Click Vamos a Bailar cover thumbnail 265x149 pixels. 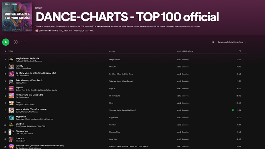(11, 110)
